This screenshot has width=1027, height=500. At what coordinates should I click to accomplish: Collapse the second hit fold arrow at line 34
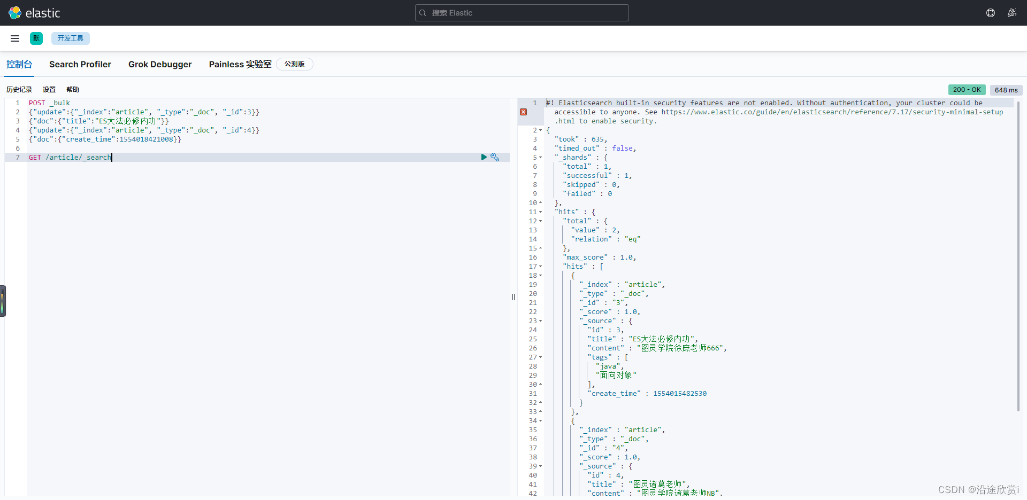point(541,421)
